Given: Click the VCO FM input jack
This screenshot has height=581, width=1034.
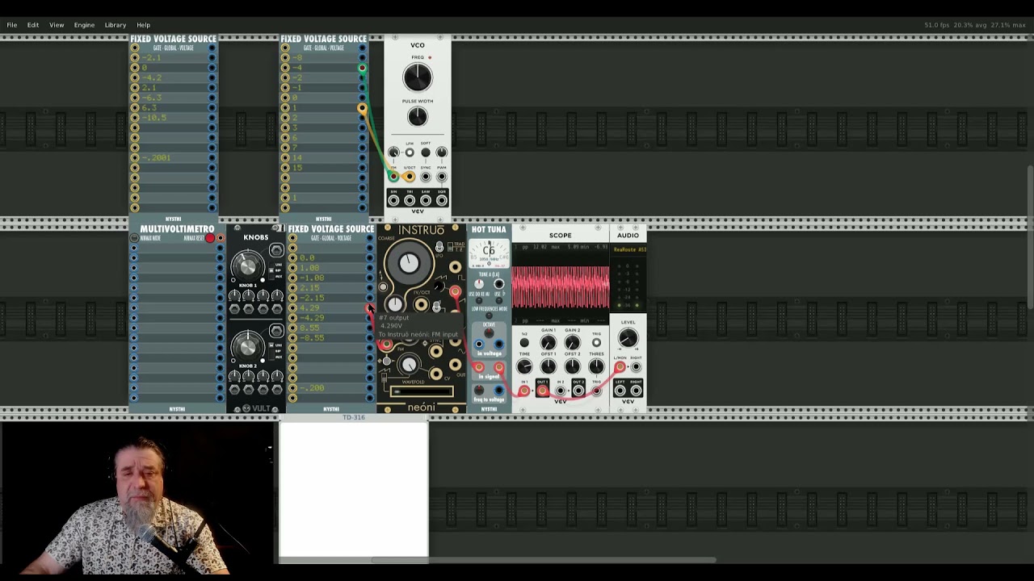Looking at the screenshot, I should 393,176.
